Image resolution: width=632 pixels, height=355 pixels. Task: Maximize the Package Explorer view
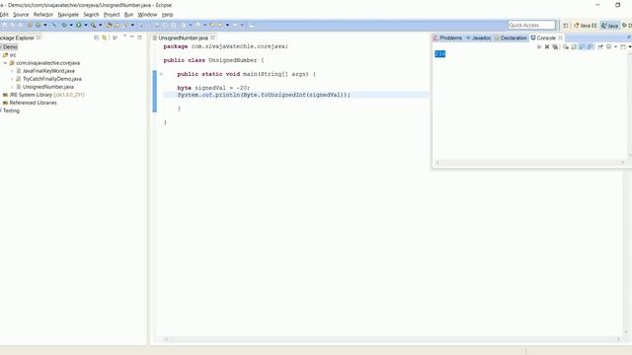point(140,37)
